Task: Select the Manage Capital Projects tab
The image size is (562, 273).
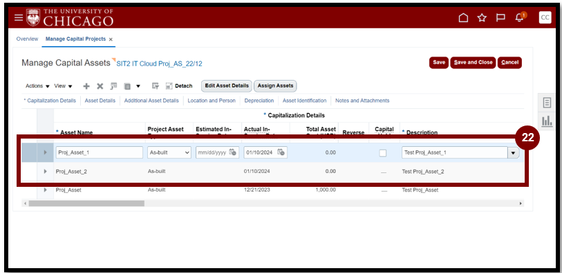Action: [75, 39]
